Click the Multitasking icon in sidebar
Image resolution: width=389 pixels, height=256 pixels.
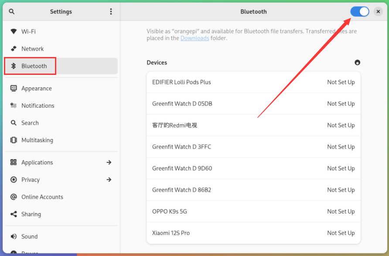[14, 140]
